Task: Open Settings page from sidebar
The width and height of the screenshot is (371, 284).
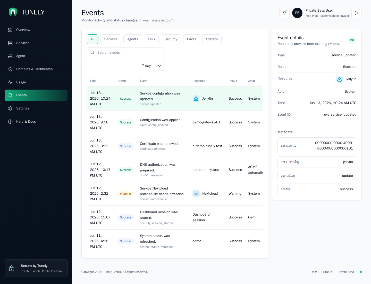Action: tap(36, 108)
